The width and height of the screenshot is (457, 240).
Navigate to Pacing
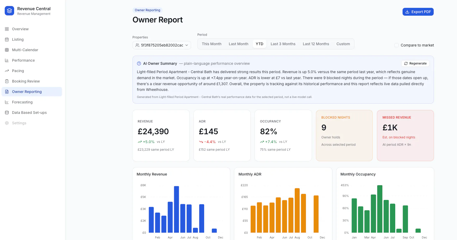[x=32, y=71]
